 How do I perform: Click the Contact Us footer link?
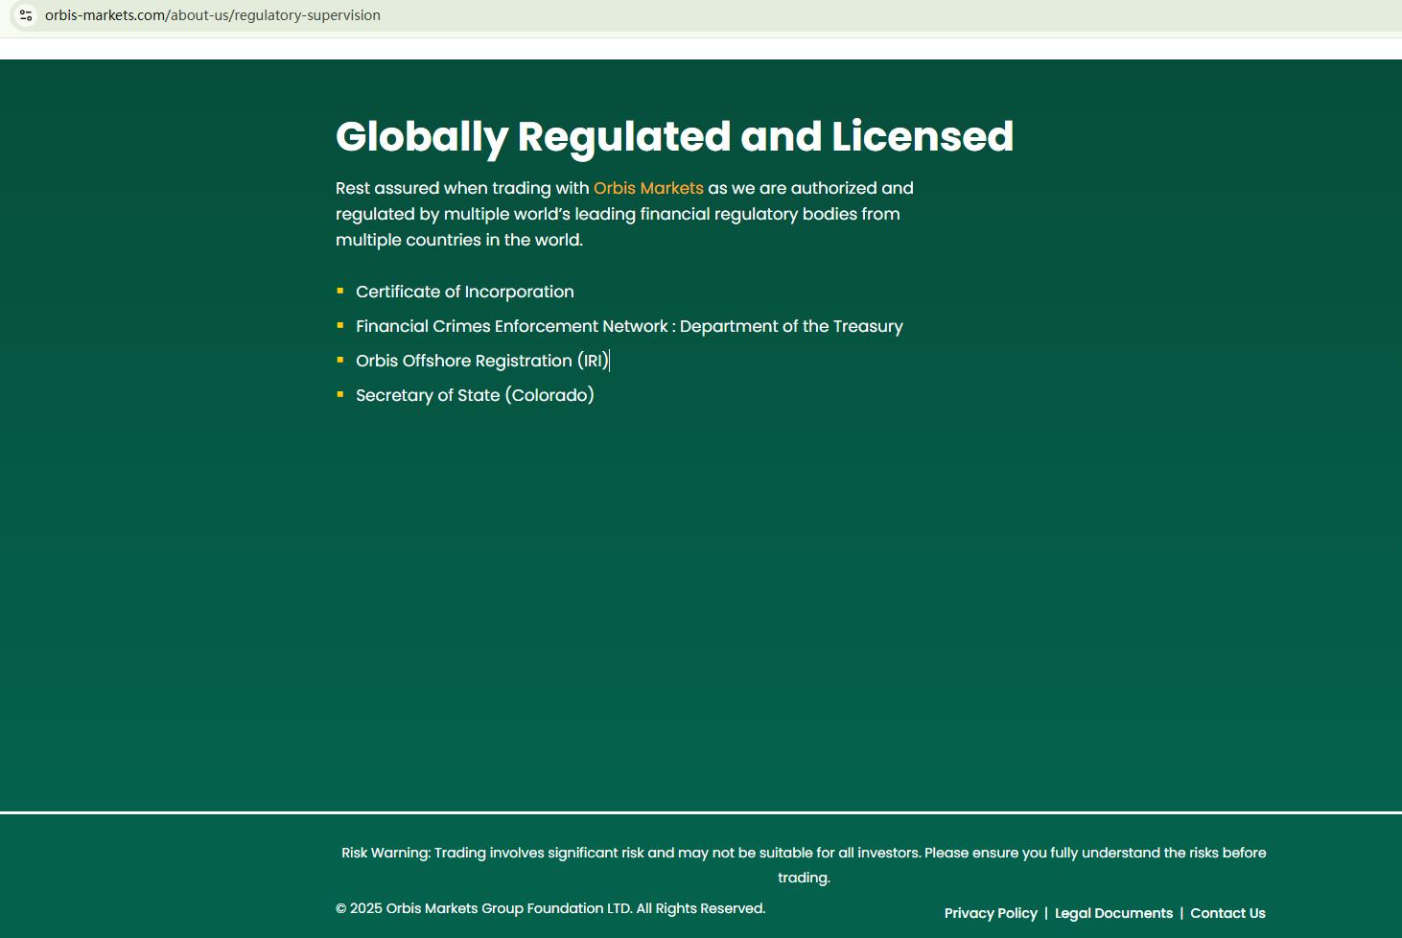click(1227, 913)
